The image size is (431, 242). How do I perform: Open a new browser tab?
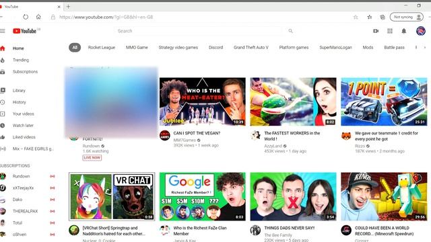[x=68, y=7]
